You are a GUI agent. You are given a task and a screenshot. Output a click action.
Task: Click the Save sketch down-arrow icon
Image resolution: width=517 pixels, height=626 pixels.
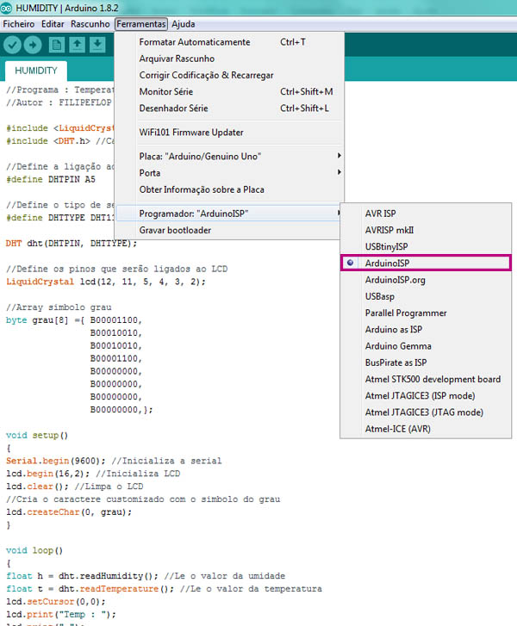point(97,45)
